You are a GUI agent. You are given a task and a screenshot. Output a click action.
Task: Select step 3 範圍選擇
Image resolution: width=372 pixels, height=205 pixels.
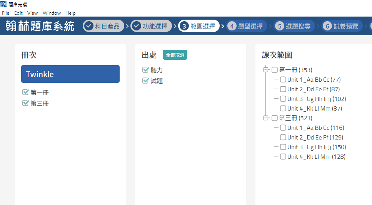coord(199,26)
